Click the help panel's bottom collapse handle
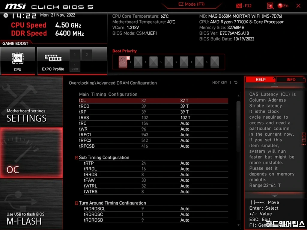The image size is (307, 230). pyautogui.click(x=274, y=195)
